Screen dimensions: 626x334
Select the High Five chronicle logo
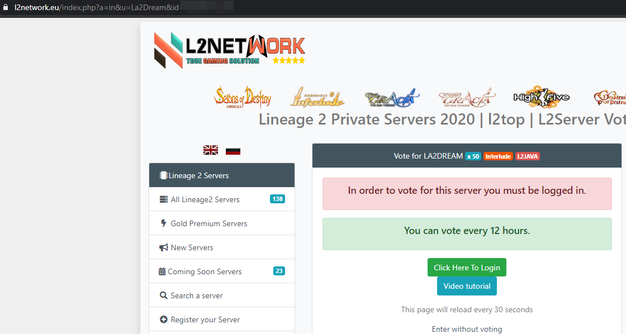[x=541, y=98]
